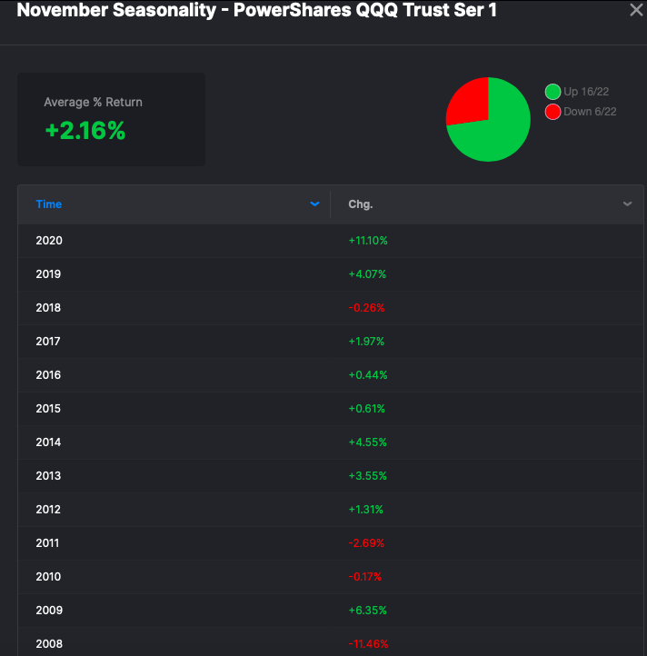Select the 'Down 6/22' legend label
Screen dimensions: 647x656
coord(590,112)
